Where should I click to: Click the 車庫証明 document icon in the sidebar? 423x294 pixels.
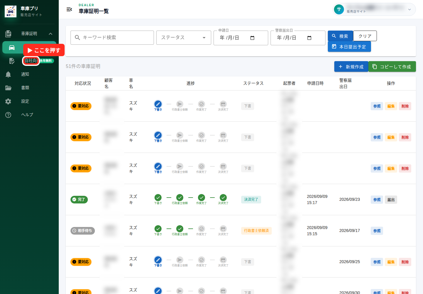pos(8,34)
